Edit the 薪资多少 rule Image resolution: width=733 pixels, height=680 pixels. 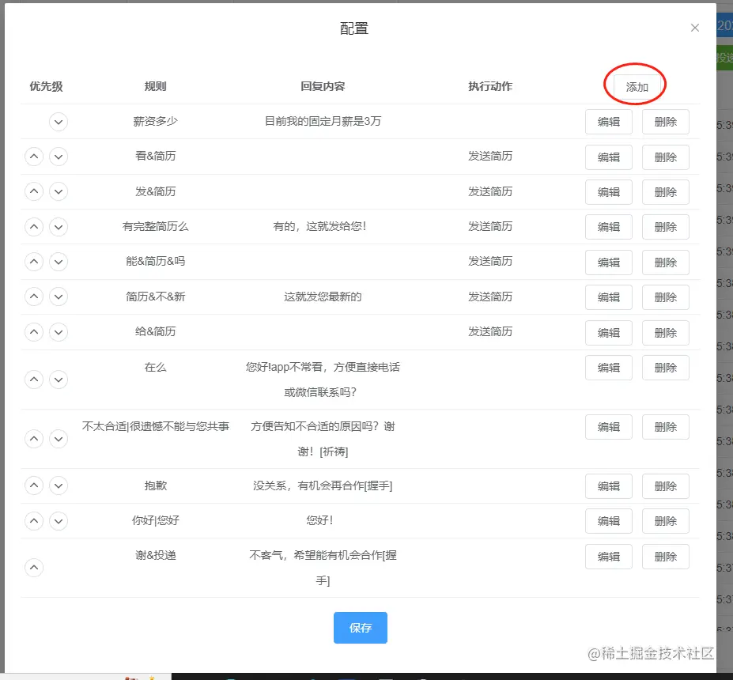tap(609, 122)
